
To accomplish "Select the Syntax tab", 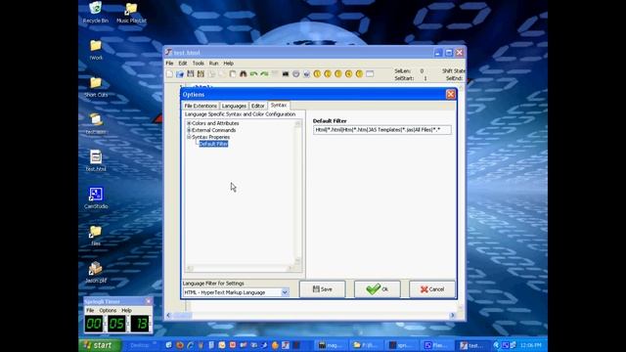I will [x=278, y=105].
